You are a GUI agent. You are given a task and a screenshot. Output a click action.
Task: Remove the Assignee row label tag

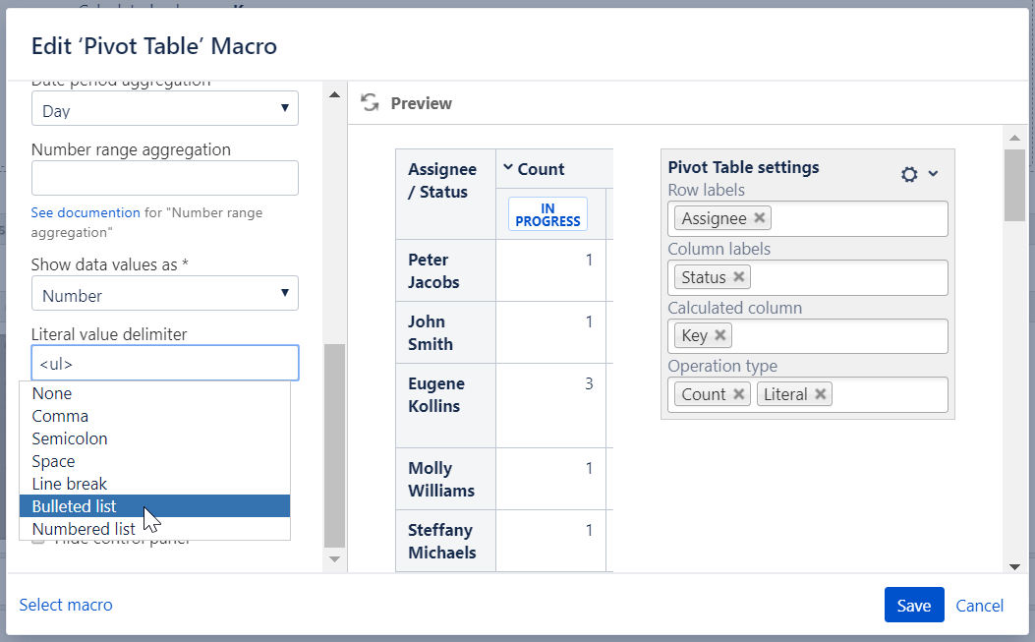click(x=760, y=218)
